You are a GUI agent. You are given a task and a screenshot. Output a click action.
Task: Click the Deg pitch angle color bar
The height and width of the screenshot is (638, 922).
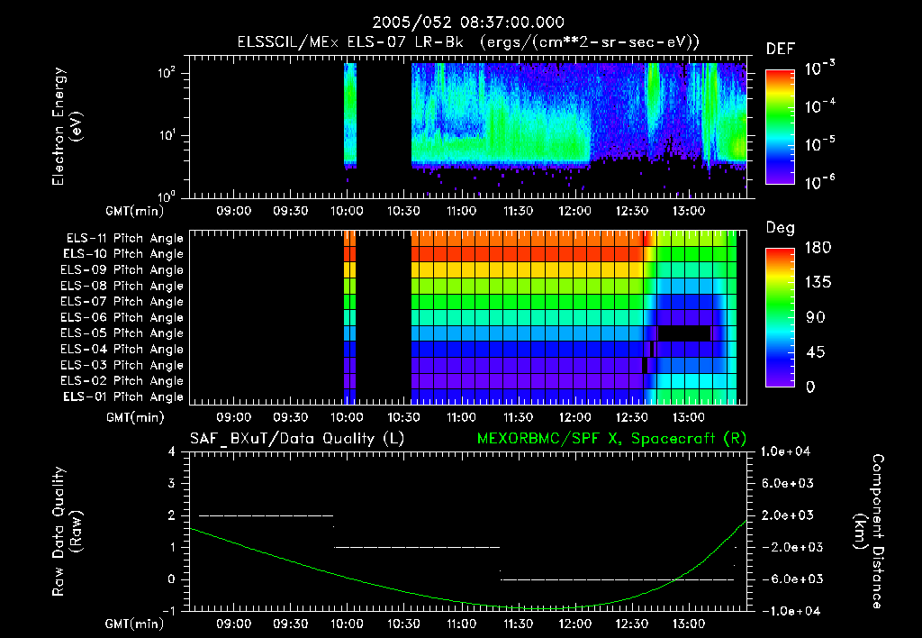(781, 317)
